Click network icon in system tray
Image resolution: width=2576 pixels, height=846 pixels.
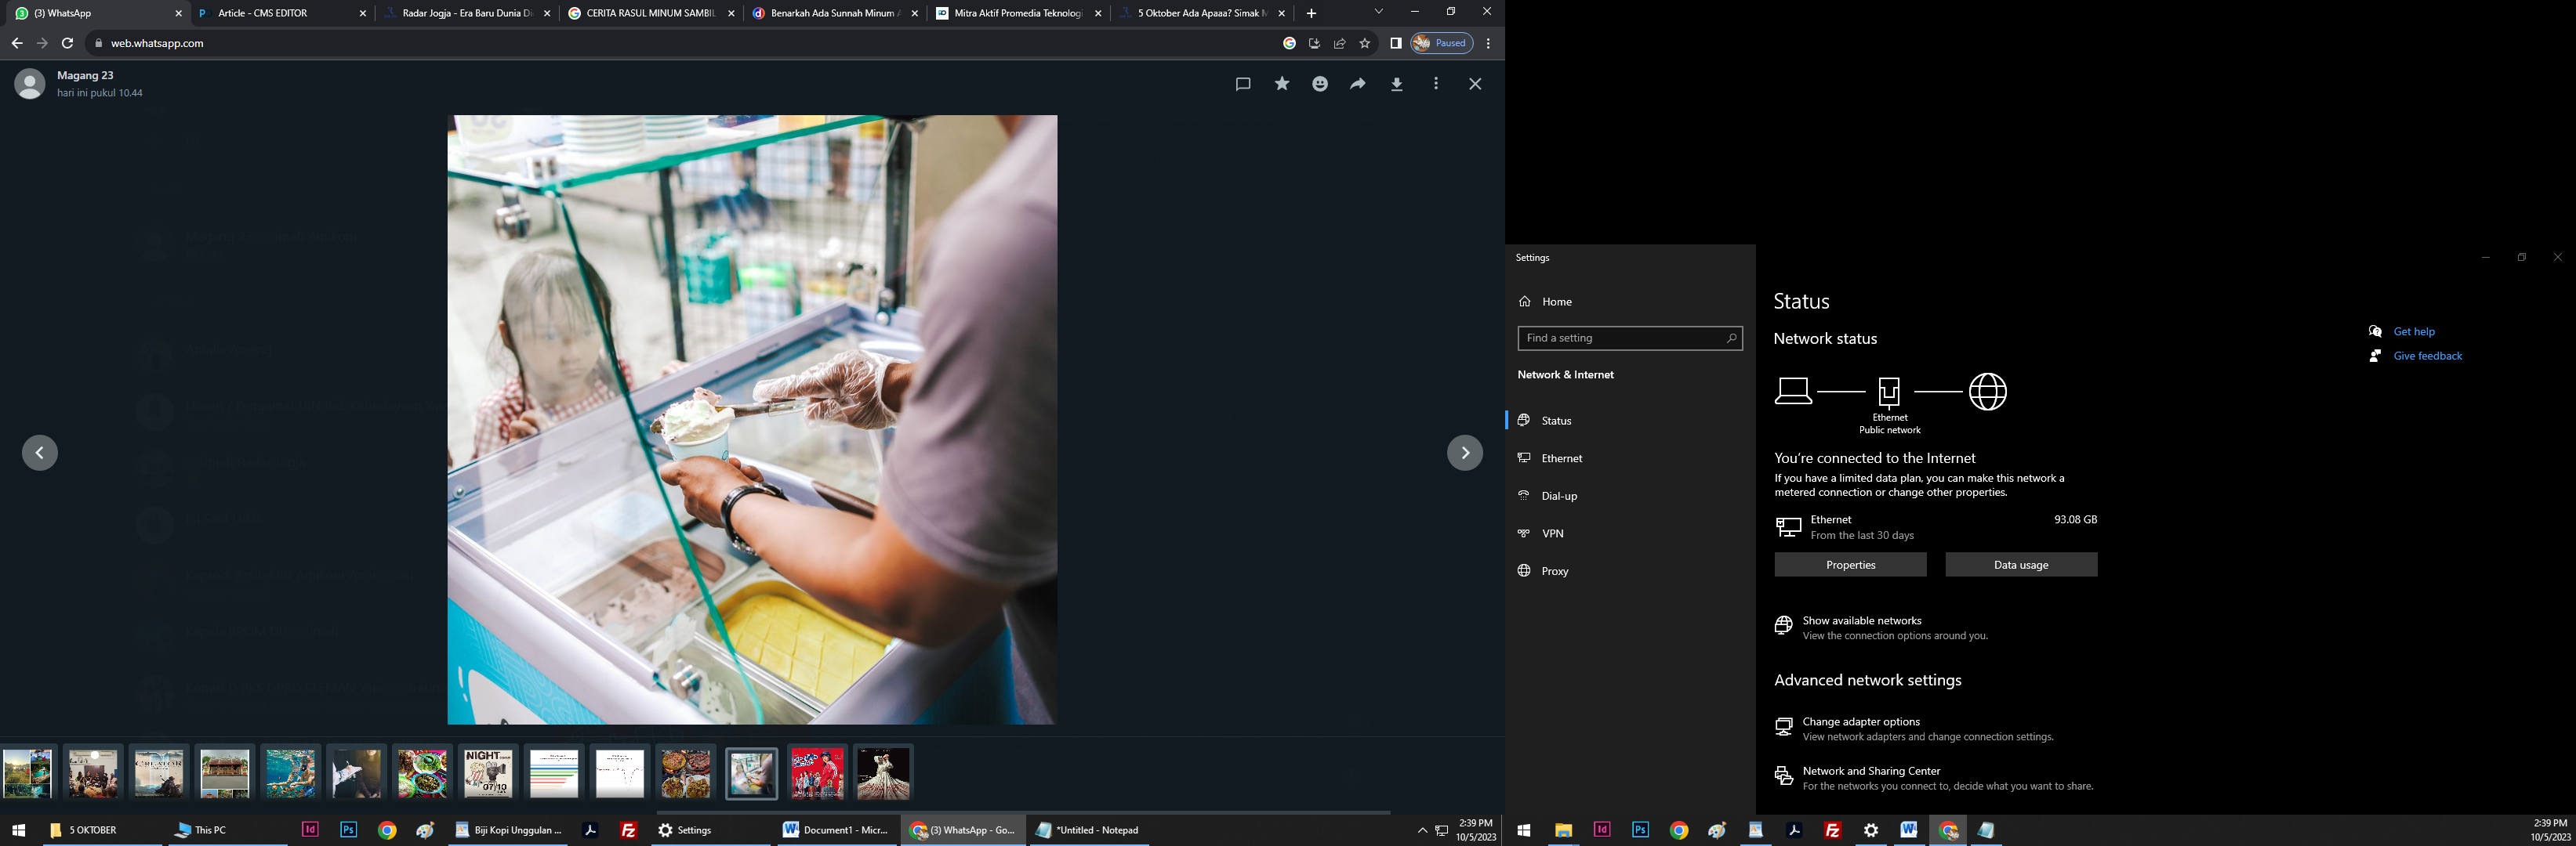pyautogui.click(x=1442, y=830)
